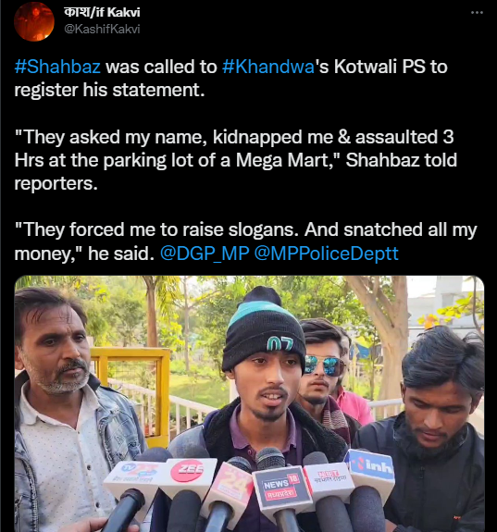
Task: Open the #Khandwa hashtag
Action: point(268,67)
